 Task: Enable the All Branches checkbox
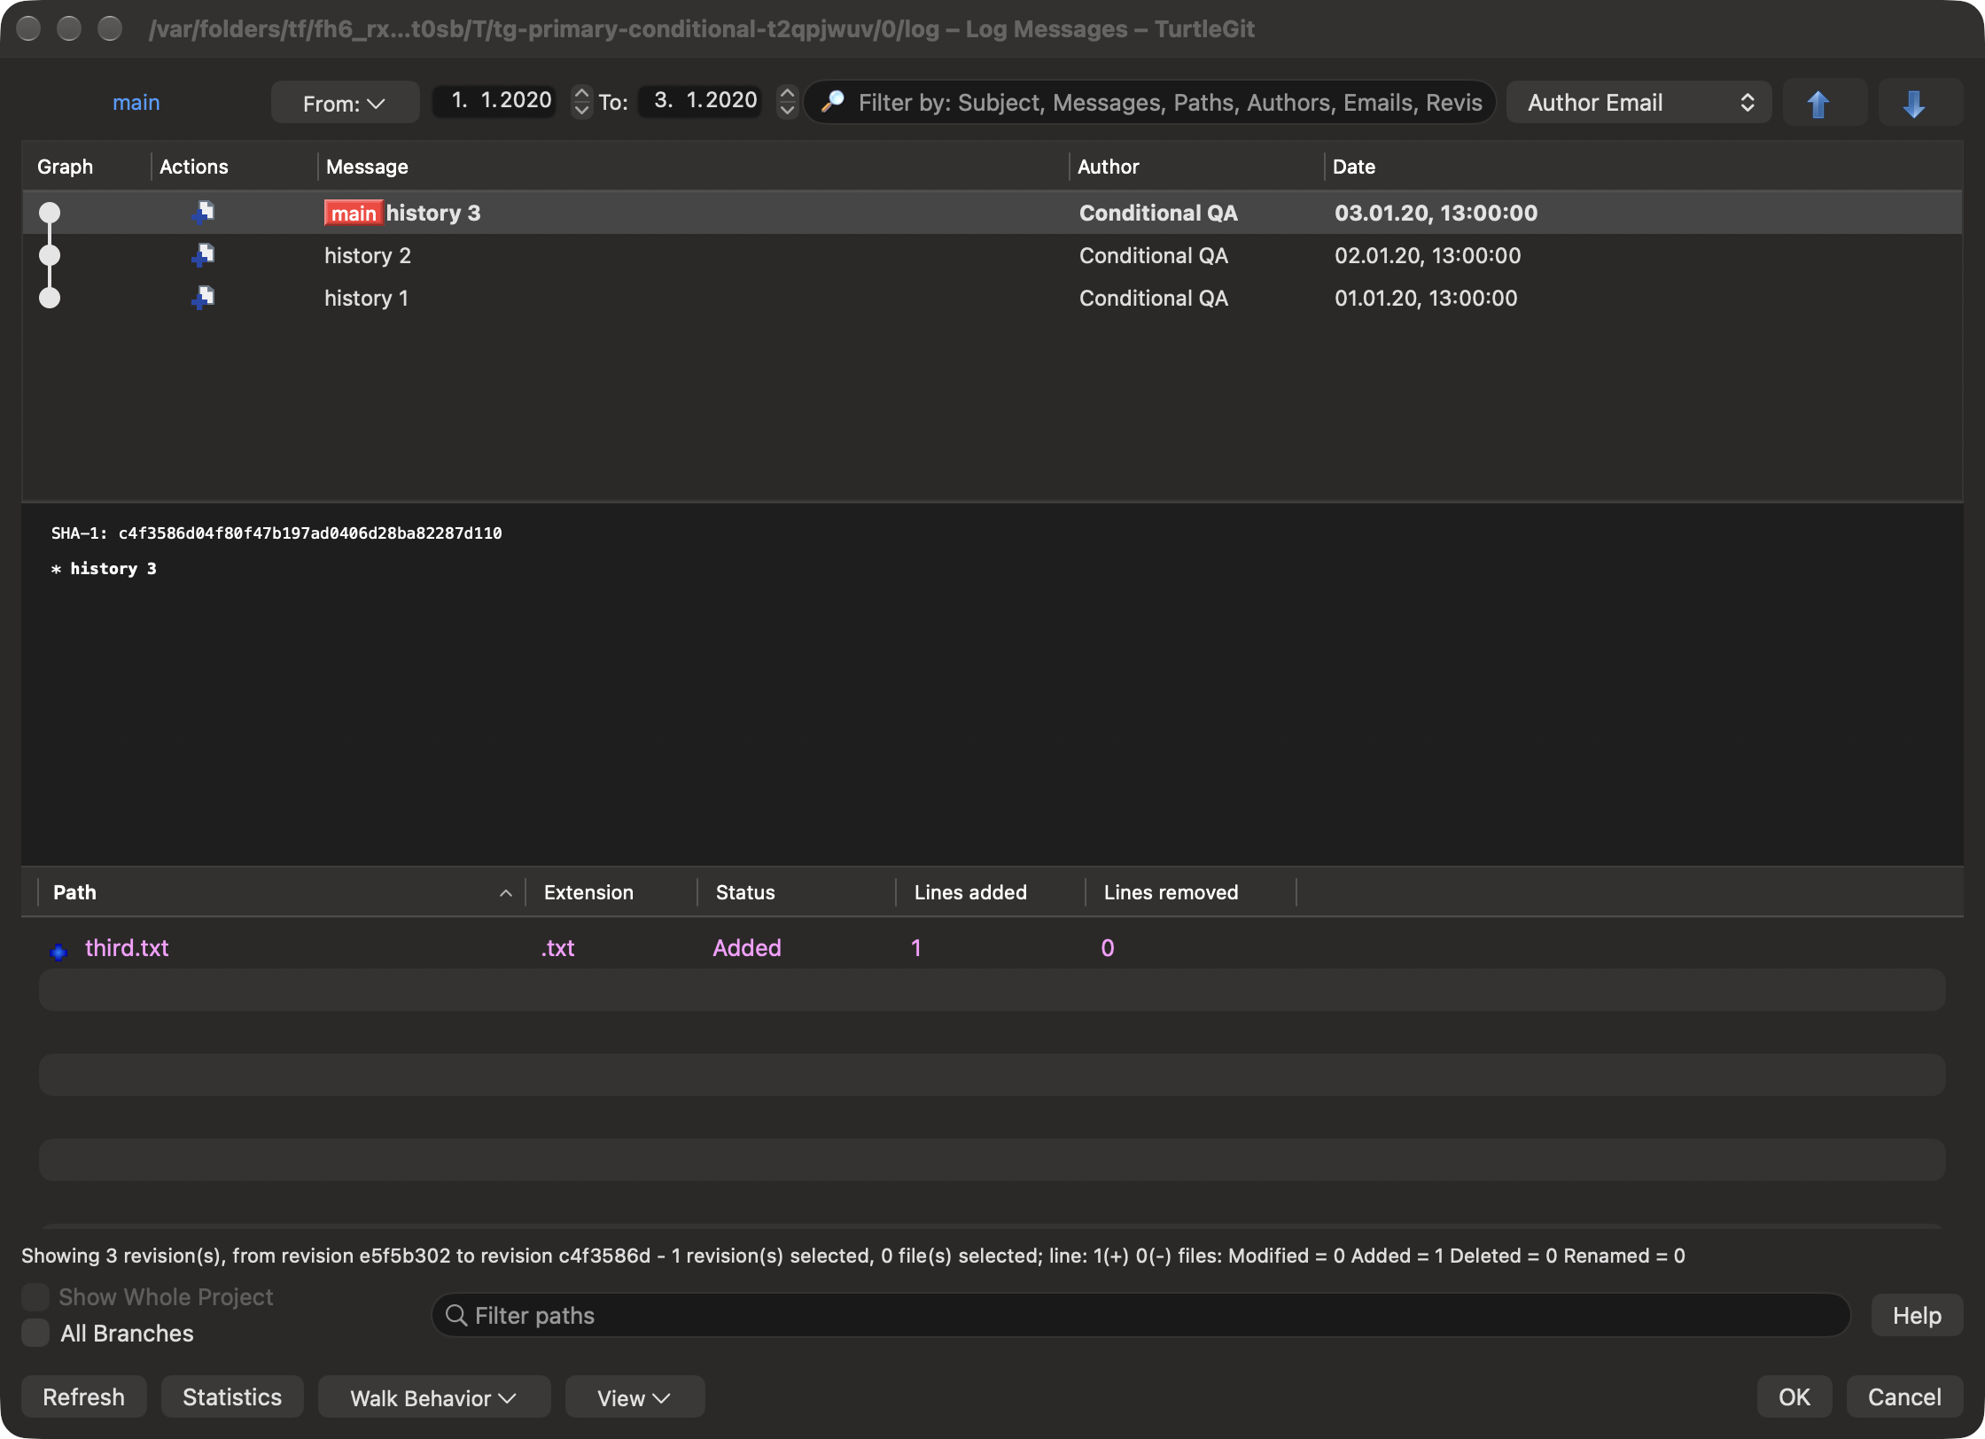coord(35,1333)
